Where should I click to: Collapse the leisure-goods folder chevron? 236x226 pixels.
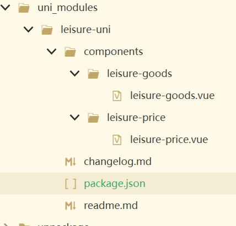click(x=75, y=74)
